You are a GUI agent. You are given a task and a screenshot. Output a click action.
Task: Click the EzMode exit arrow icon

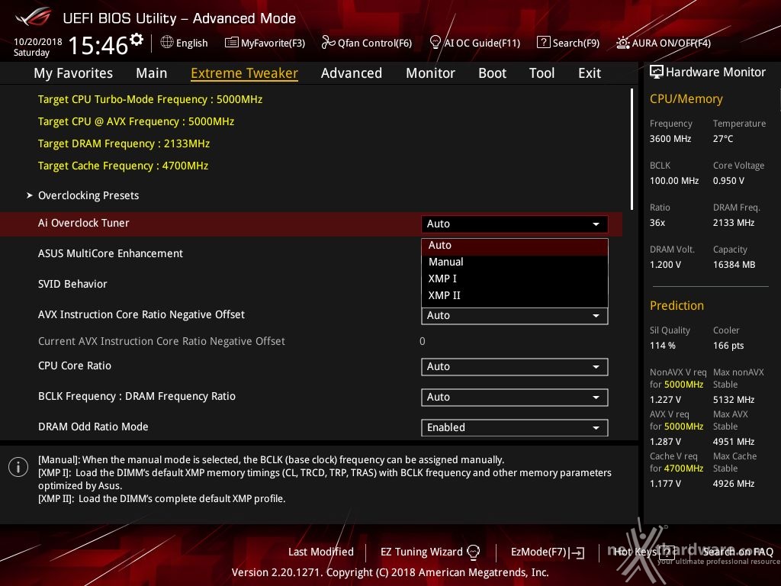578,552
